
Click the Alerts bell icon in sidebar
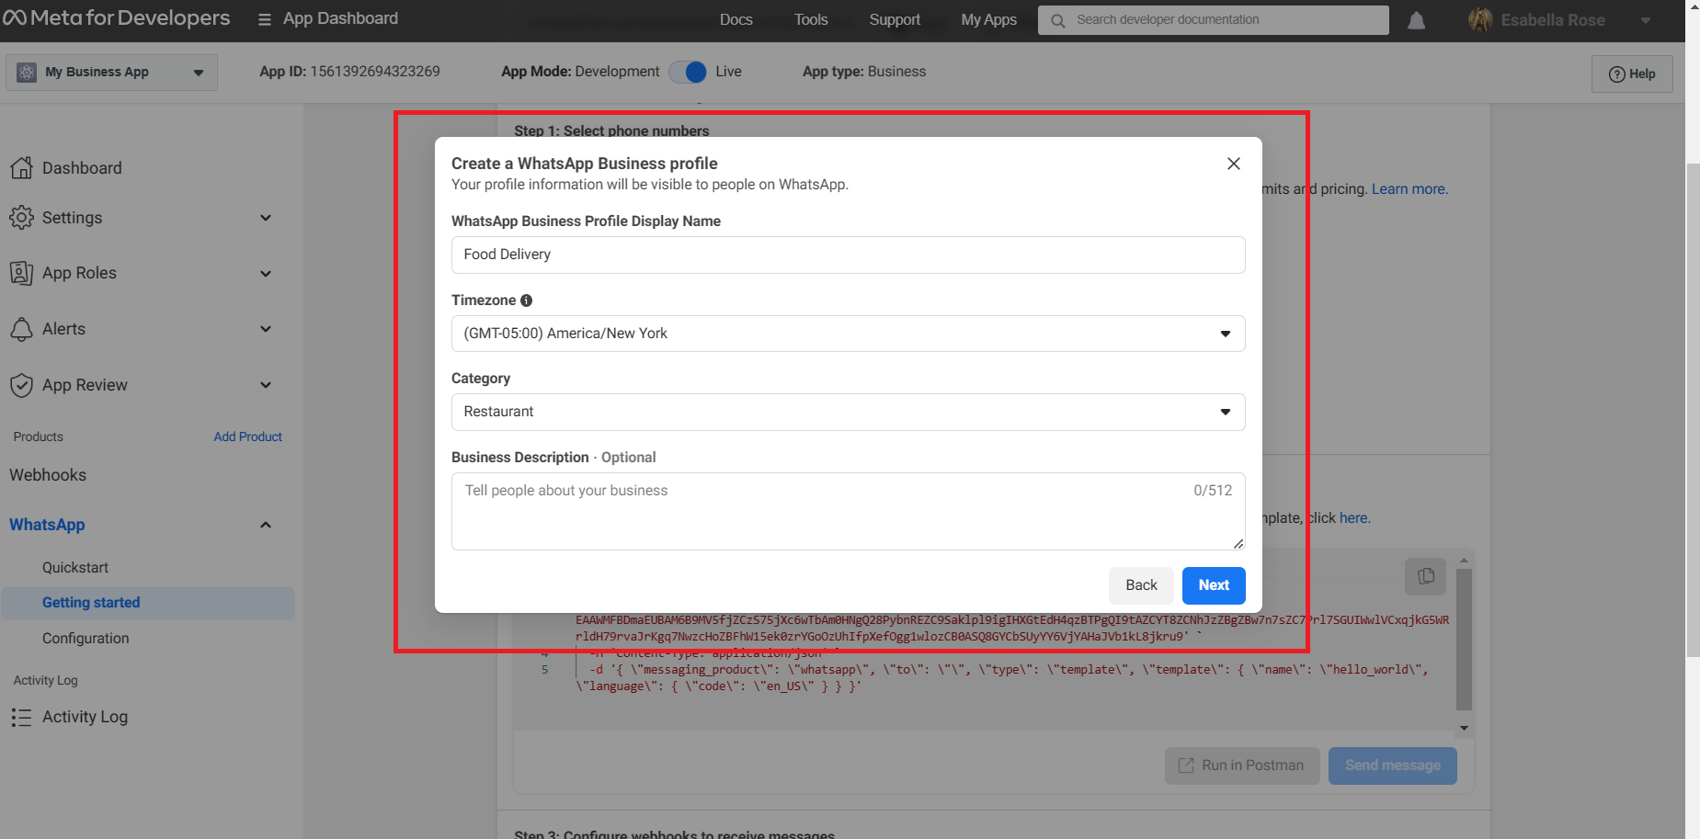pos(21,329)
